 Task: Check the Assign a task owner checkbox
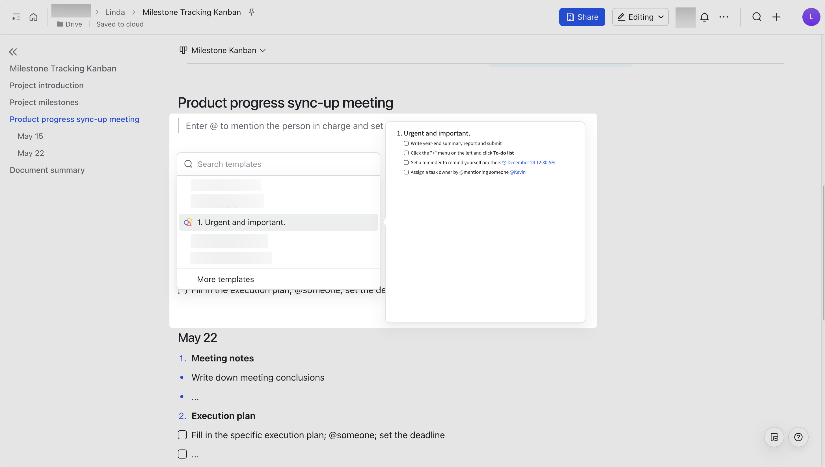(406, 172)
